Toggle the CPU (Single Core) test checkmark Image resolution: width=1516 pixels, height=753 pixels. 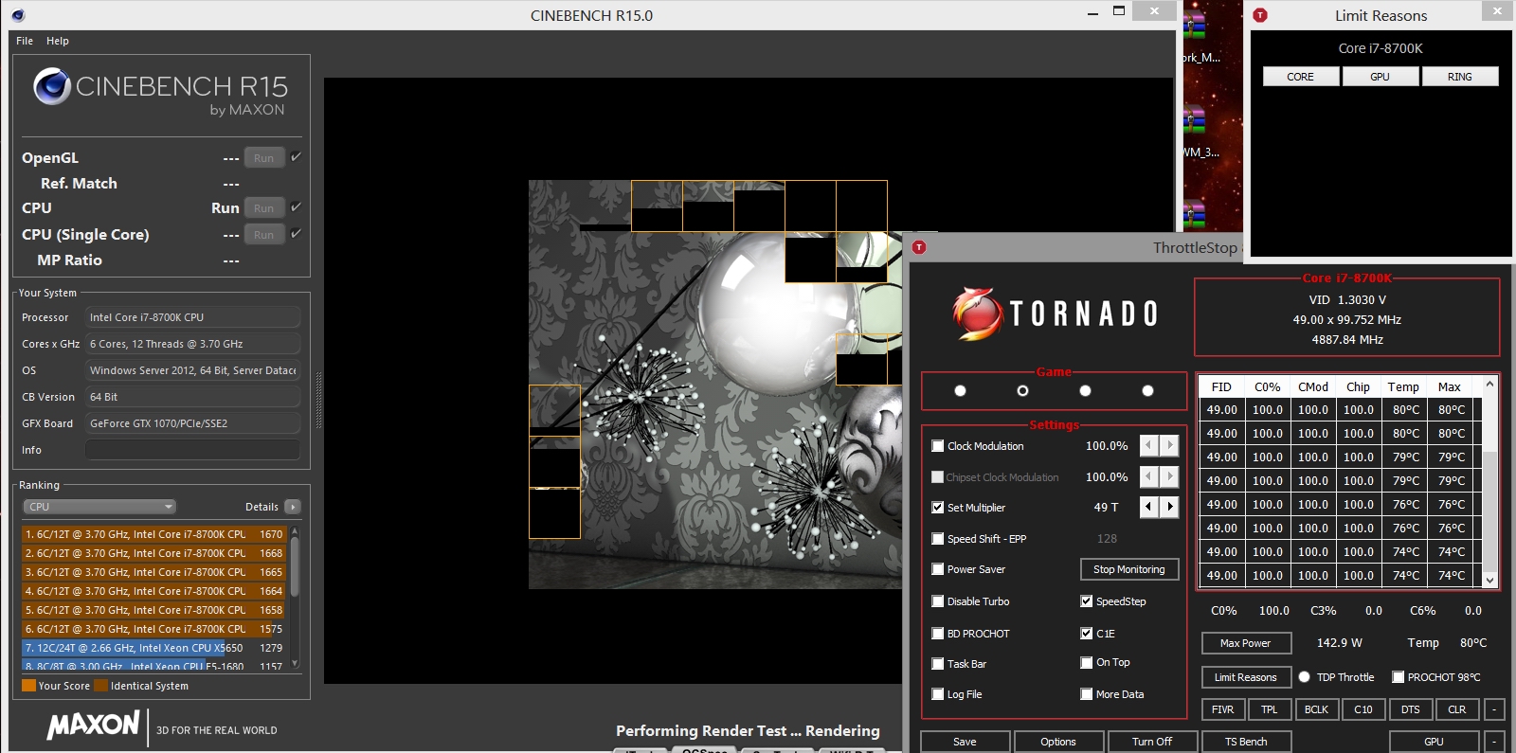[296, 233]
